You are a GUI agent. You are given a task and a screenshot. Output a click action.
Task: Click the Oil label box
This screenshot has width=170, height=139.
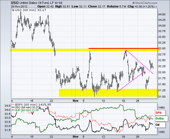point(160,125)
